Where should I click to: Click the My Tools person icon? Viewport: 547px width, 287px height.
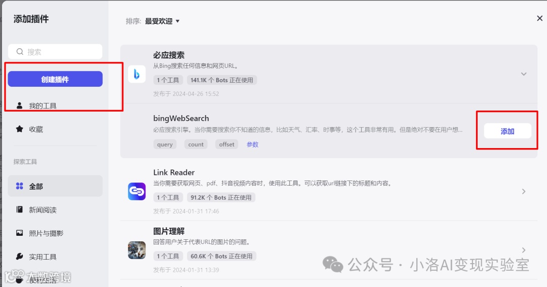click(x=20, y=105)
